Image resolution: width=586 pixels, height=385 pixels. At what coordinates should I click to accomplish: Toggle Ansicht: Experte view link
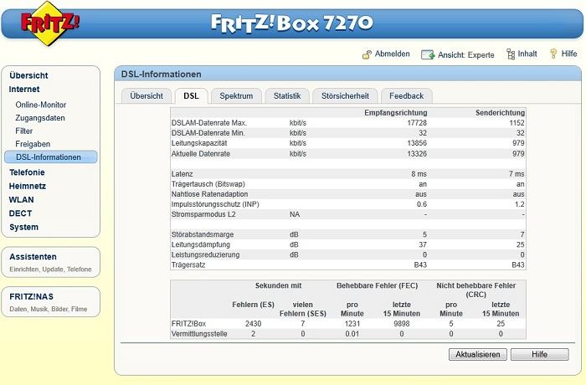[x=465, y=55]
